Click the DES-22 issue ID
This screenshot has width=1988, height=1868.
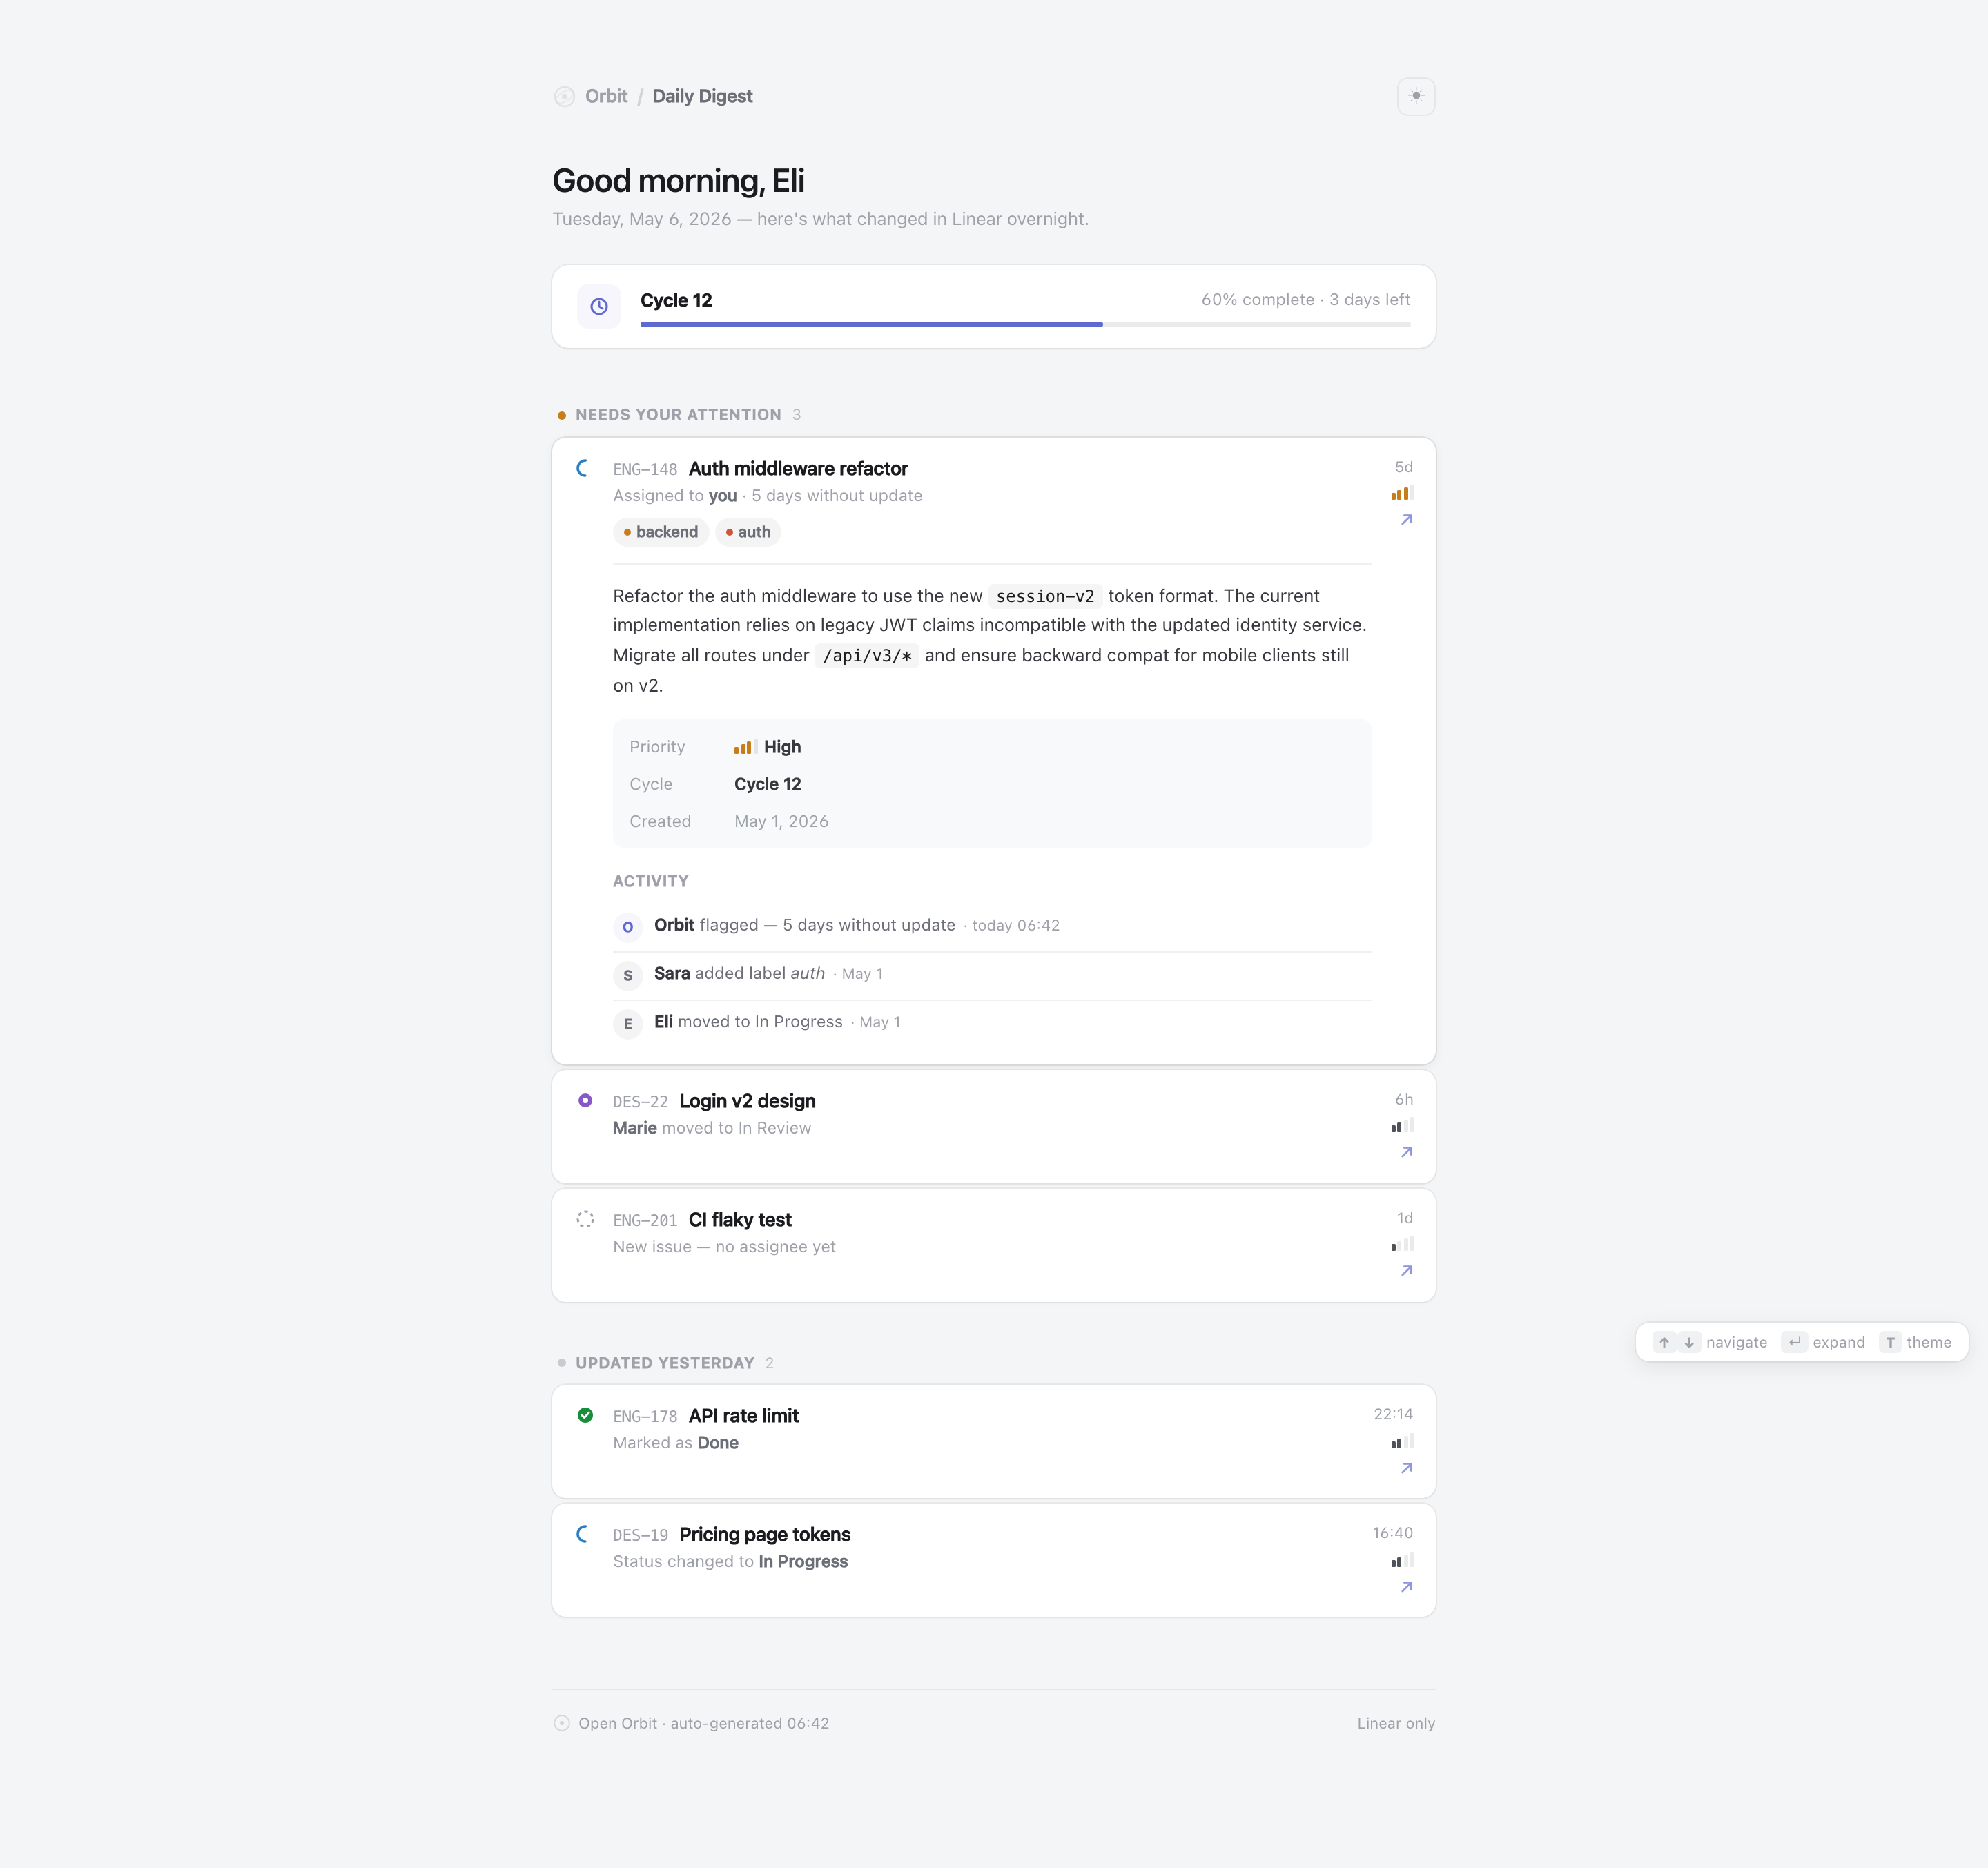[640, 1102]
